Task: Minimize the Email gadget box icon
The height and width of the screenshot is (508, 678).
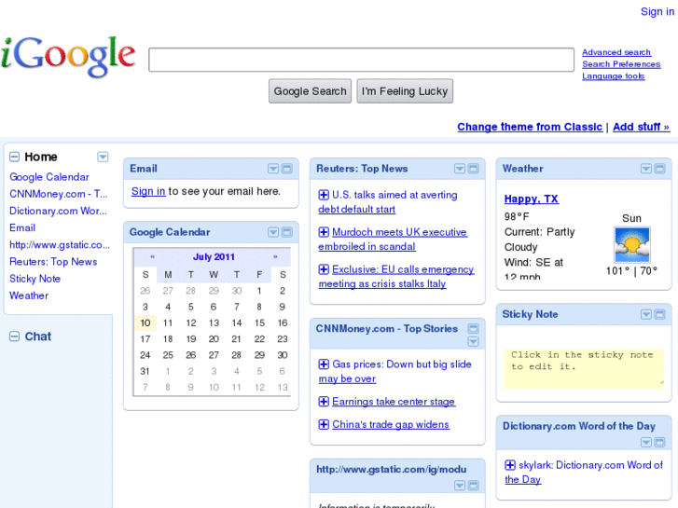Action: 286,169
